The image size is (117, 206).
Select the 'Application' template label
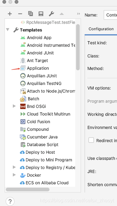38,68
